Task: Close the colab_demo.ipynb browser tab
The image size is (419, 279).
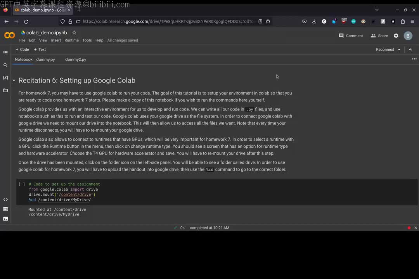Action: (x=69, y=10)
